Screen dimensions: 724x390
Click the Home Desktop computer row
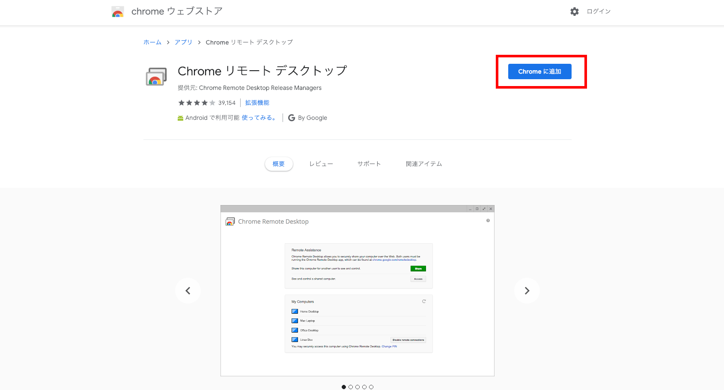tap(359, 311)
